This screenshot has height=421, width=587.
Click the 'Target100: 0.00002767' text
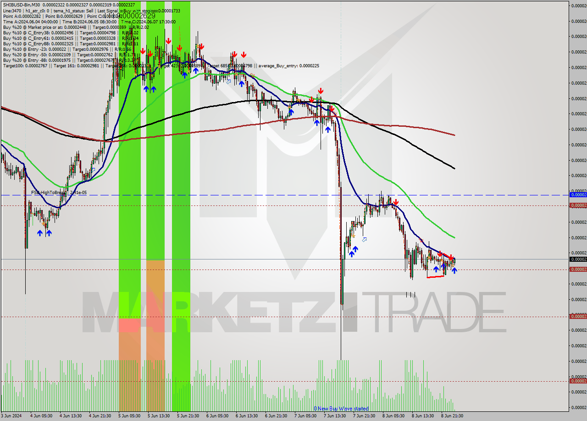(x=26, y=66)
